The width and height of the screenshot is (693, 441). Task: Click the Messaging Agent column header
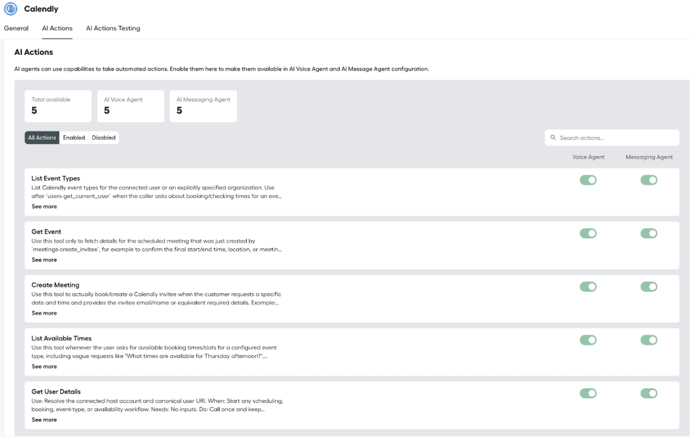click(x=649, y=157)
